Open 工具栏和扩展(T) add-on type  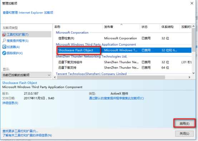(26, 34)
